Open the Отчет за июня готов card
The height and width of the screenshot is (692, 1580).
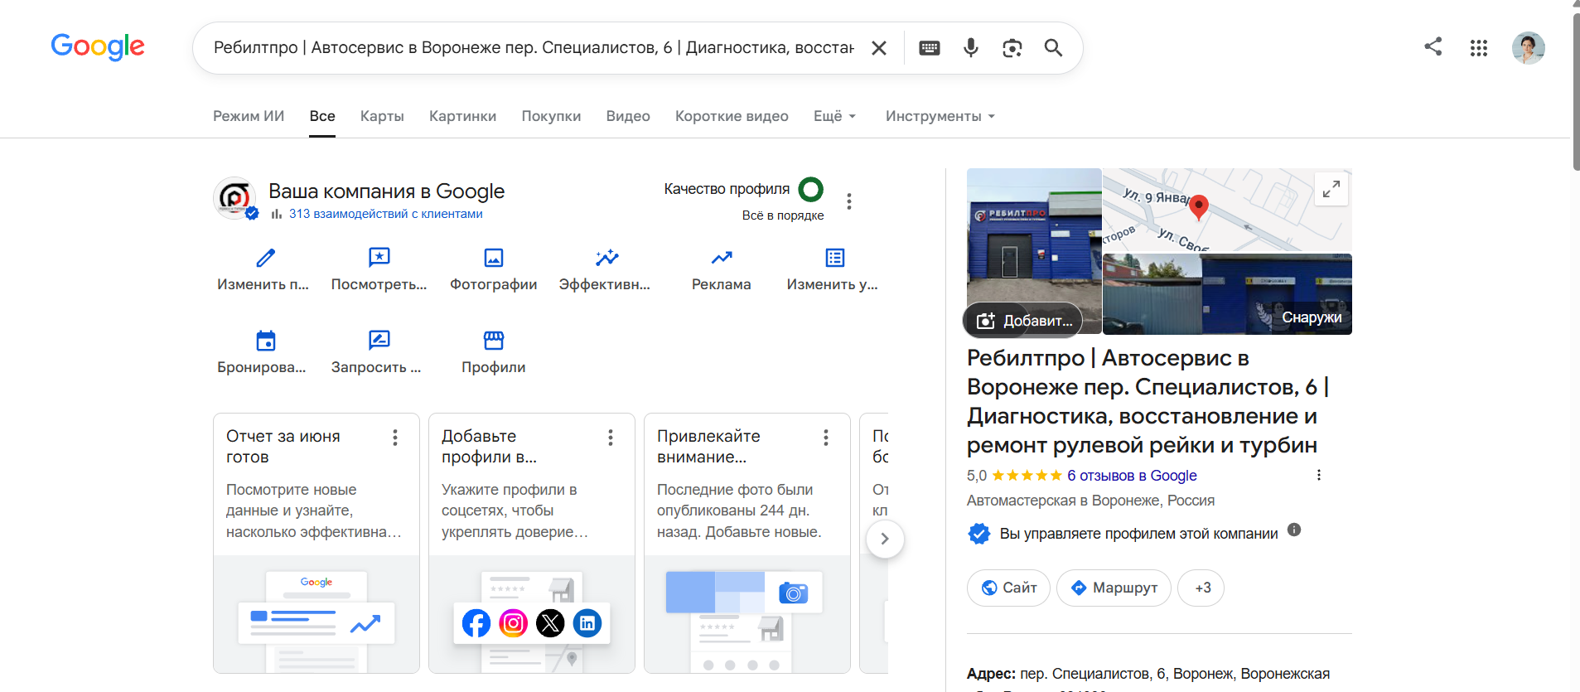click(316, 543)
